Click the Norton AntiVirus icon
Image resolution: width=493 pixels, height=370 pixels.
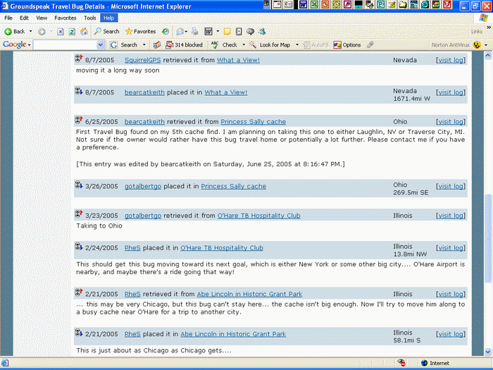(x=477, y=45)
